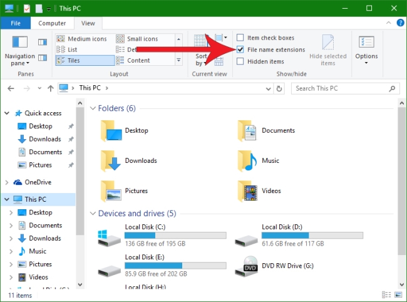Image resolution: width=407 pixels, height=302 pixels.
Task: Choose the List layout
Action: point(67,49)
